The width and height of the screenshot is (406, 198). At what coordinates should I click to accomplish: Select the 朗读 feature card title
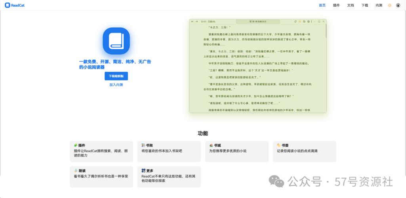pos(82,171)
